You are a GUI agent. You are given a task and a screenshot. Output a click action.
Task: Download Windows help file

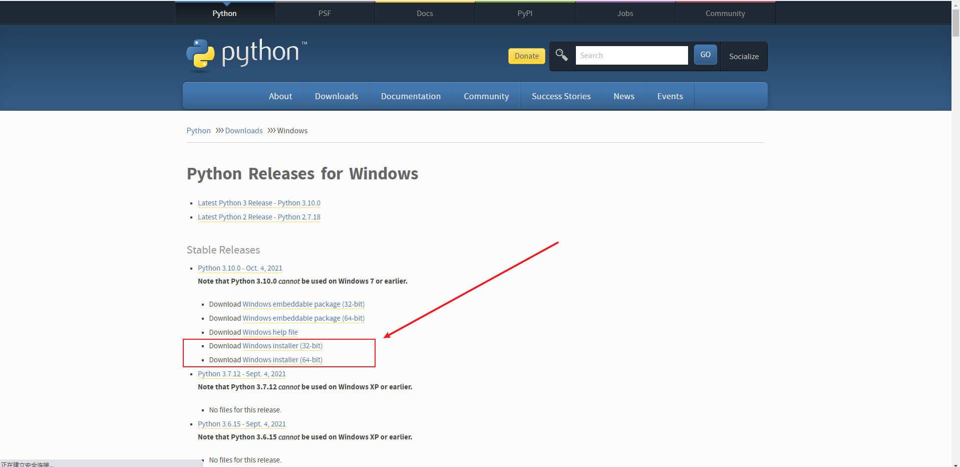click(x=270, y=332)
